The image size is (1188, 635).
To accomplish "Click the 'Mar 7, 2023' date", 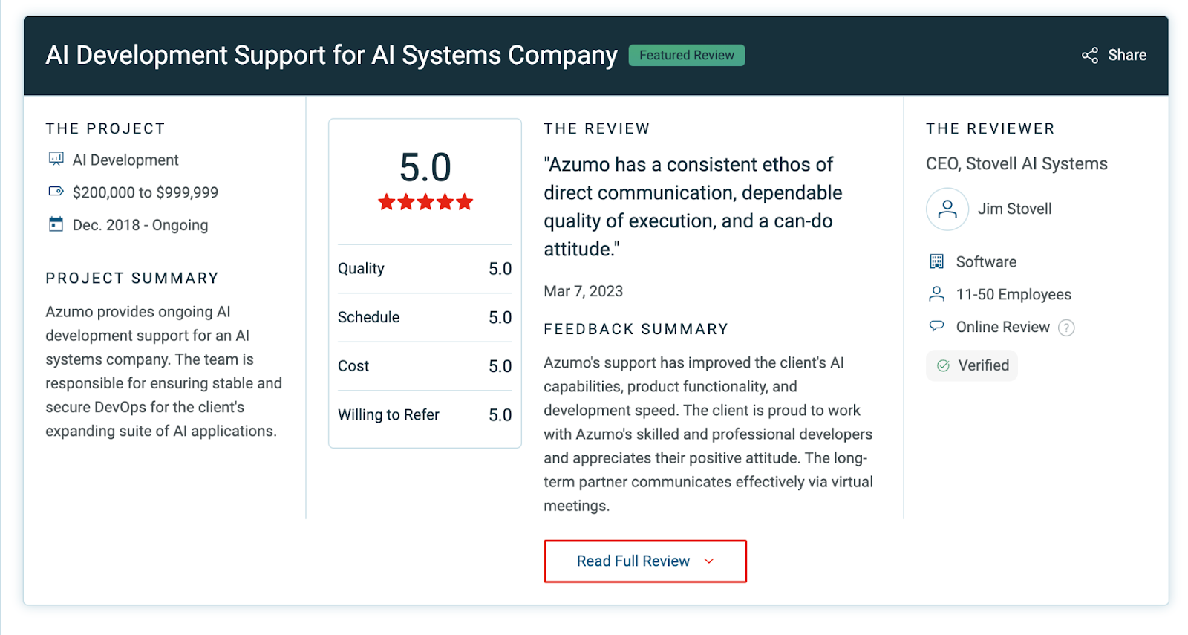I will coord(584,291).
